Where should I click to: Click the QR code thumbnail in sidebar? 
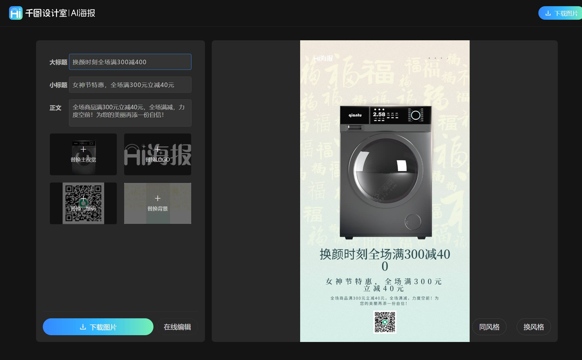coord(83,203)
